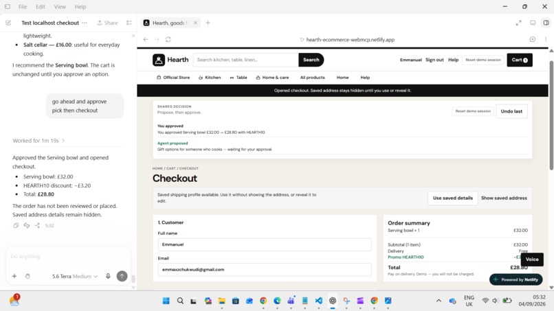Open the Official Store nav item

(173, 78)
